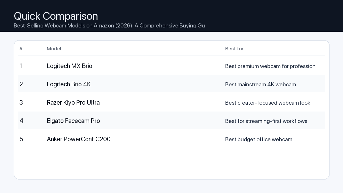Open the Razer Kiyo Pro Ultra entry
This screenshot has height=193, width=343.
73,103
